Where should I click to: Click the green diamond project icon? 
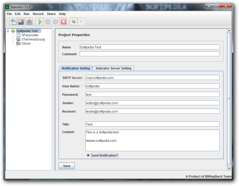coord(13,31)
